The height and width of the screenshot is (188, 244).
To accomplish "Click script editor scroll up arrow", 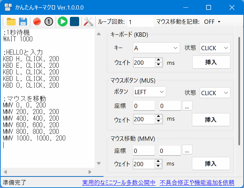I will [x=99, y=34].
